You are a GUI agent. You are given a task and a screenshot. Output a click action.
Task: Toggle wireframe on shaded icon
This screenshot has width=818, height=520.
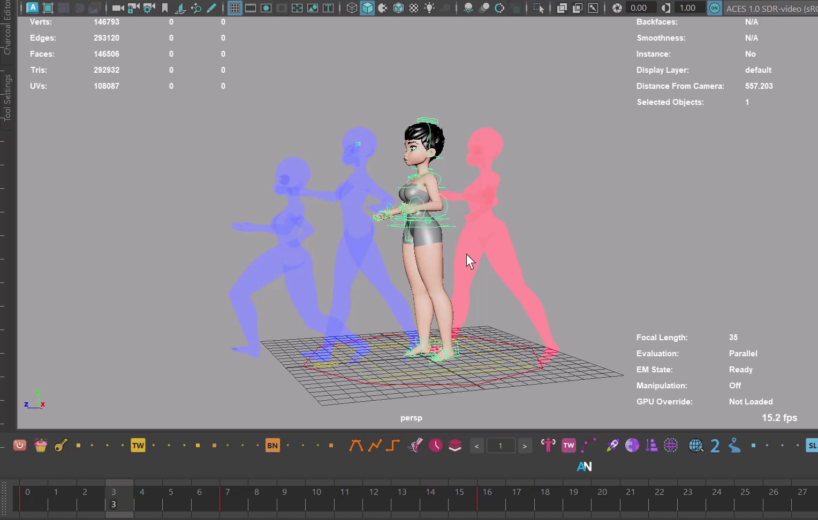pos(398,8)
